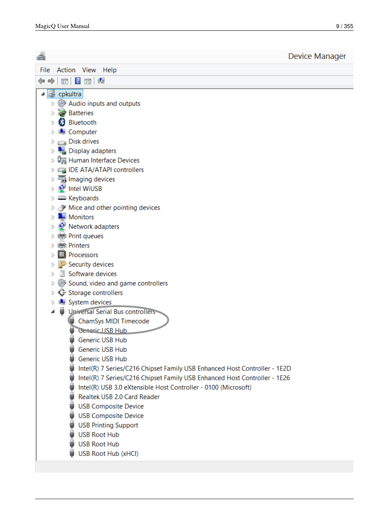Click the Universal Serial Bus controllers plug icon
Viewport: 371px width, 526px height.
pos(62,311)
